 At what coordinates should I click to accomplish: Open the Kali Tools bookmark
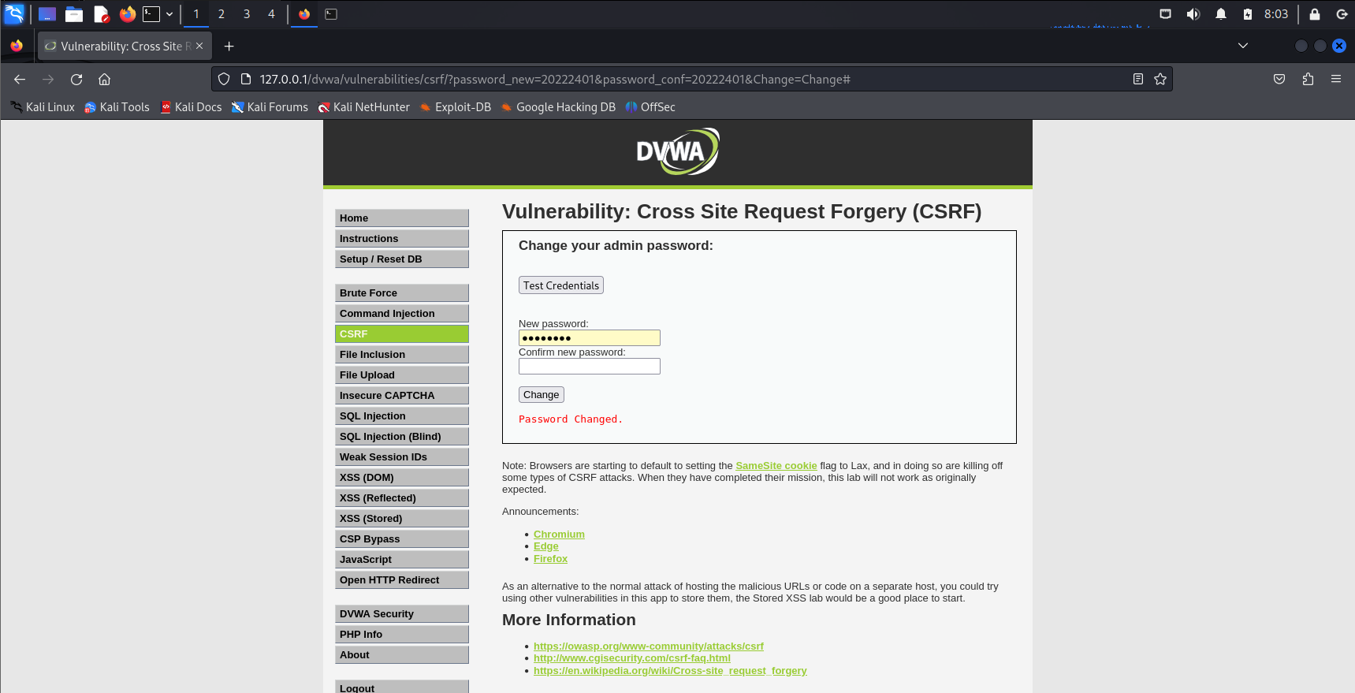tap(117, 107)
